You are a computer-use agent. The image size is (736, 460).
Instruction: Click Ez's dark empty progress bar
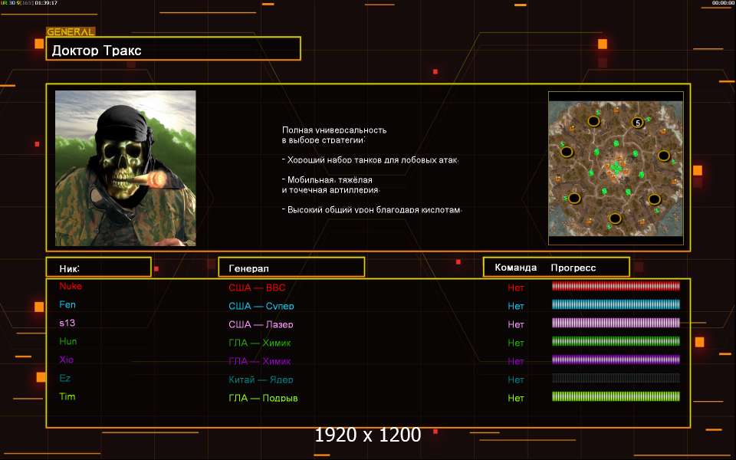tap(616, 378)
